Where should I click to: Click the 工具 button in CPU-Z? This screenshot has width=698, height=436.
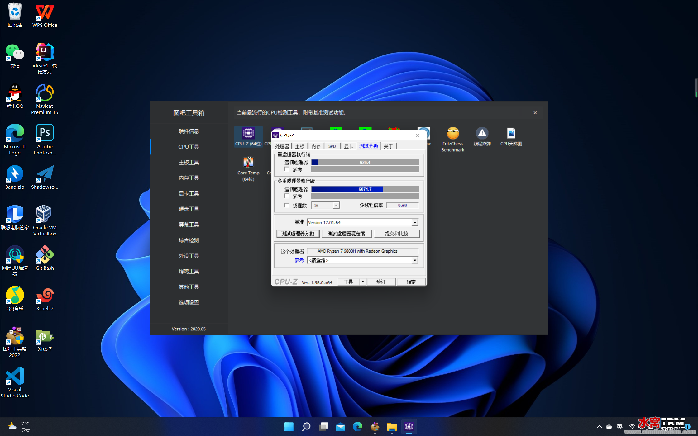tap(348, 282)
